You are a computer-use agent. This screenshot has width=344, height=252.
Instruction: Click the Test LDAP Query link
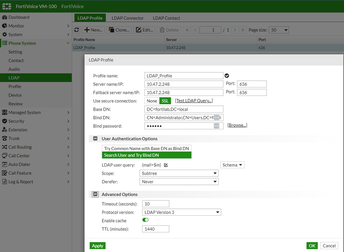coord(194,101)
